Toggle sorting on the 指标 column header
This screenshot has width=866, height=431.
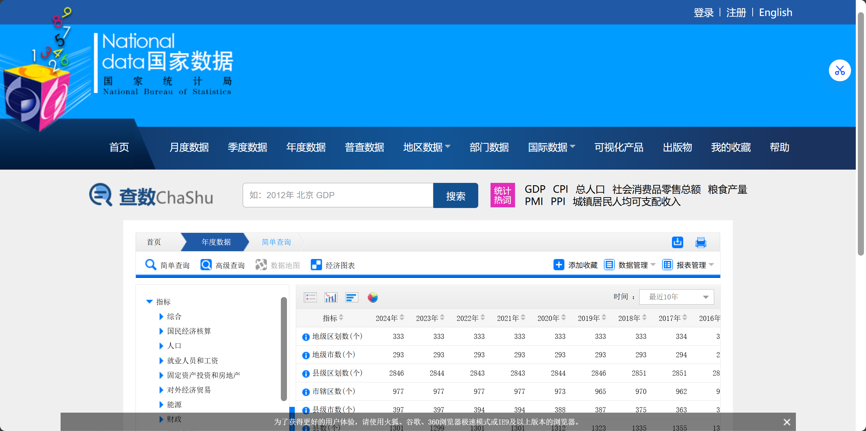[341, 318]
